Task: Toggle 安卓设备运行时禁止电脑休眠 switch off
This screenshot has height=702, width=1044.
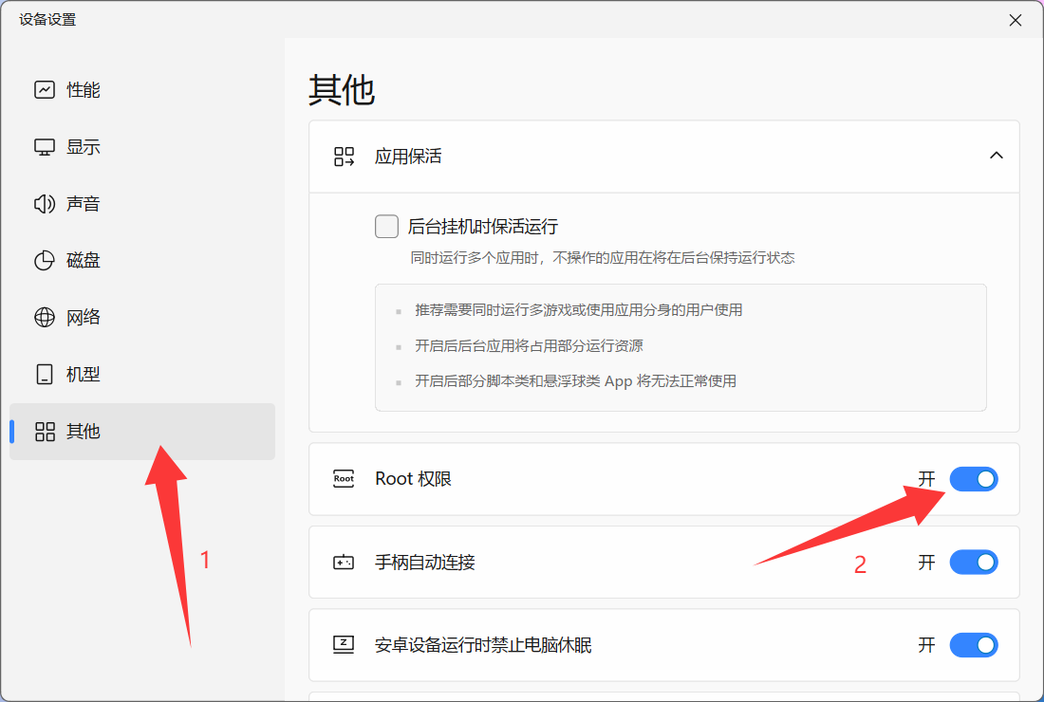Action: coord(974,645)
